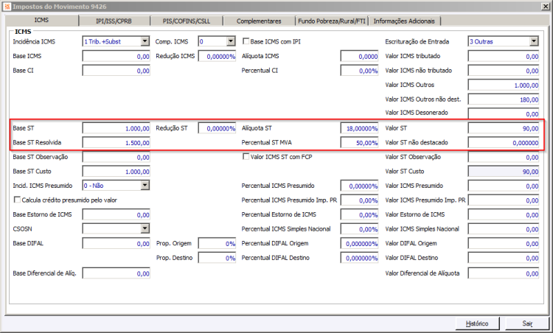Select the Fundo Pobreza/Rural/FTI tab
This screenshot has height=333, width=553.
(332, 21)
